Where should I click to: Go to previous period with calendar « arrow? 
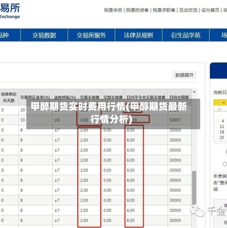(x=224, y=103)
